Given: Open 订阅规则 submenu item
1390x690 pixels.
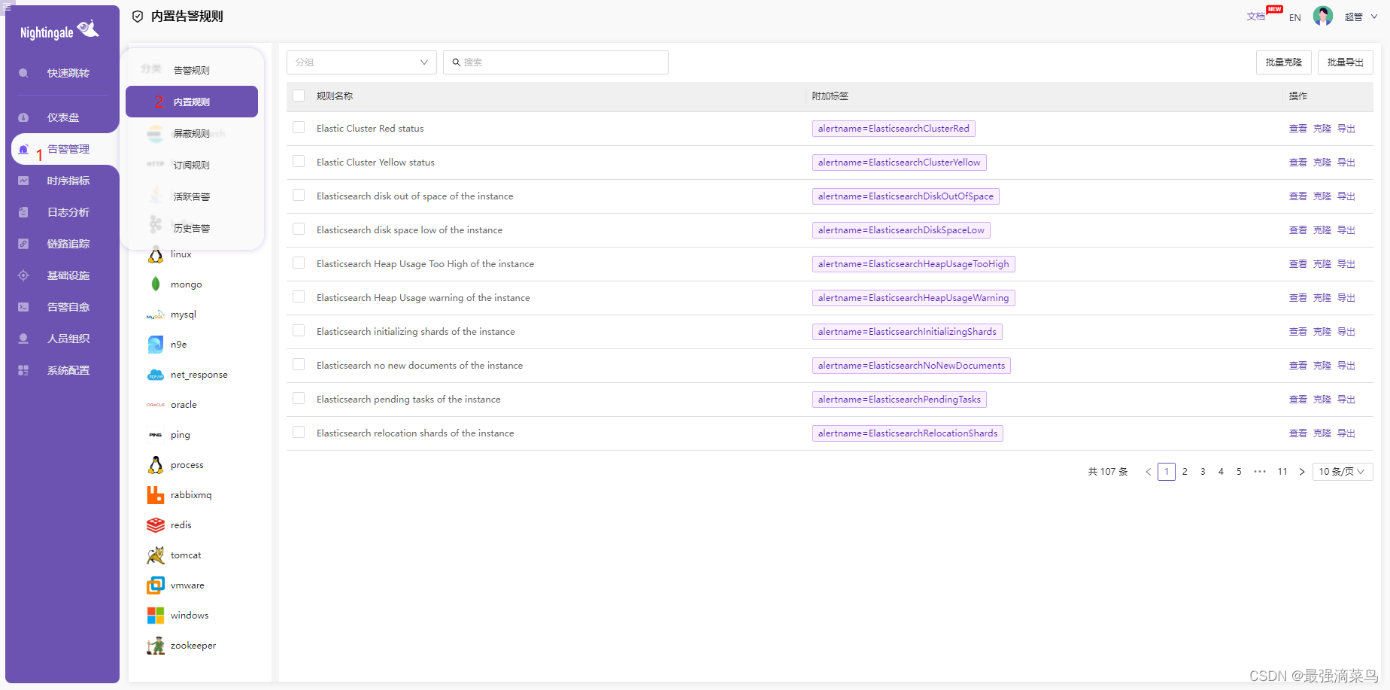Looking at the screenshot, I should coord(192,165).
